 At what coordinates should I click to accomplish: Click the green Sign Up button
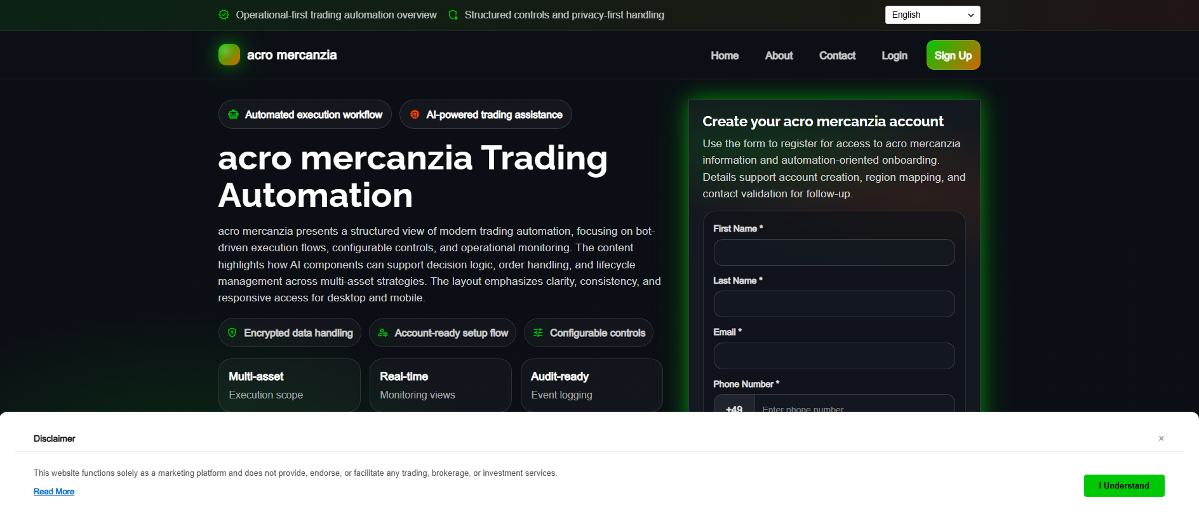[953, 55]
